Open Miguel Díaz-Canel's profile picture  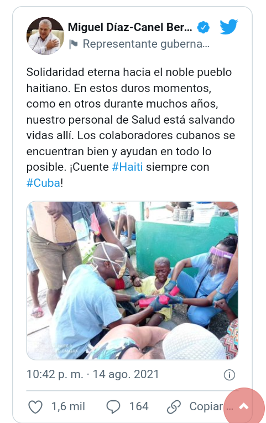click(45, 36)
